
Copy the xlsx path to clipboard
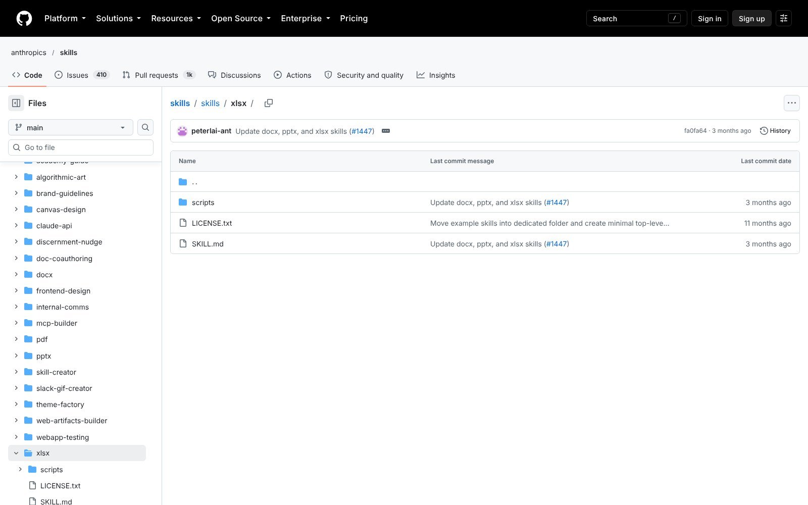coord(269,103)
